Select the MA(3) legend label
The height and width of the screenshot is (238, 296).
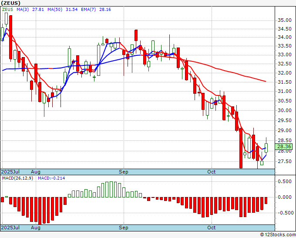23,10
